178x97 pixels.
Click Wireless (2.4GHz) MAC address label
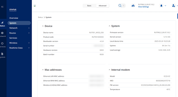pyautogui.click(x=55, y=85)
